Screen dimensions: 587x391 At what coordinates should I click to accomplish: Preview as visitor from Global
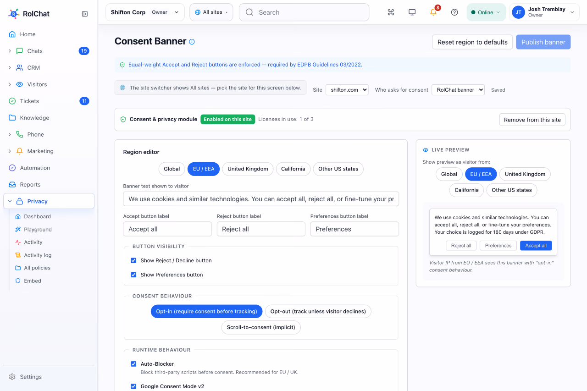click(449, 174)
